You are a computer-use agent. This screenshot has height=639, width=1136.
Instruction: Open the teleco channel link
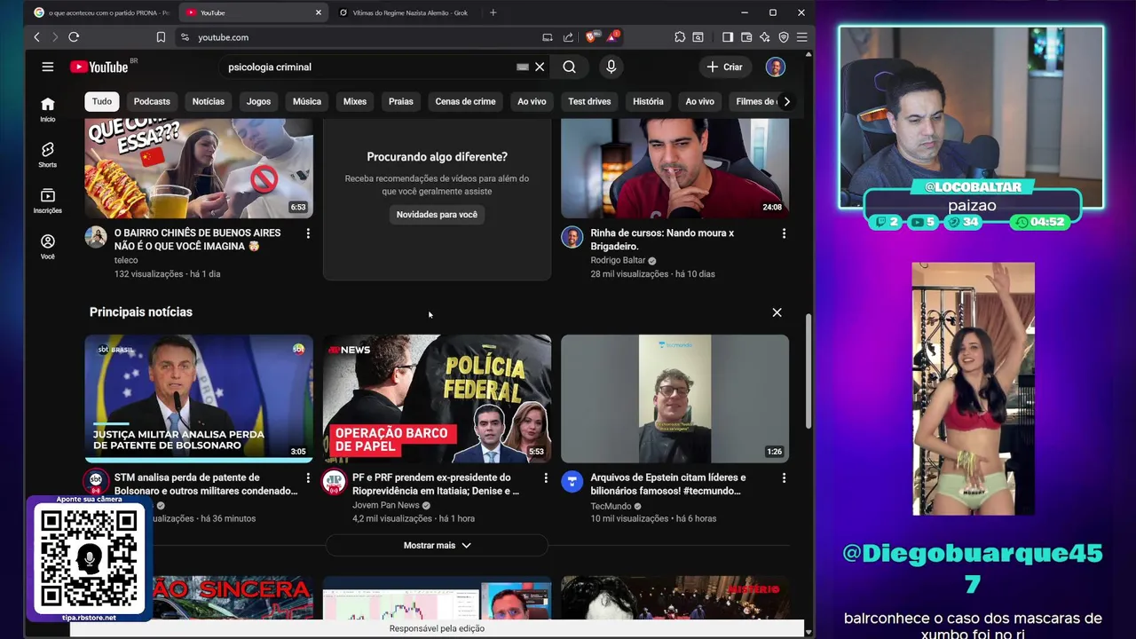tap(126, 261)
